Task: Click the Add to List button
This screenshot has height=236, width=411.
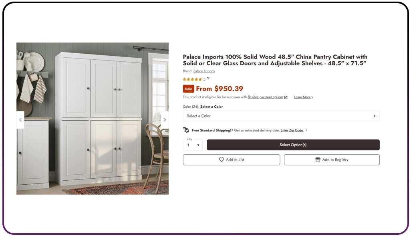Action: pos(232,160)
